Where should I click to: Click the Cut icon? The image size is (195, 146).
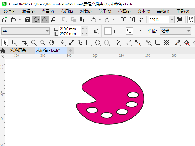tap(65, 20)
